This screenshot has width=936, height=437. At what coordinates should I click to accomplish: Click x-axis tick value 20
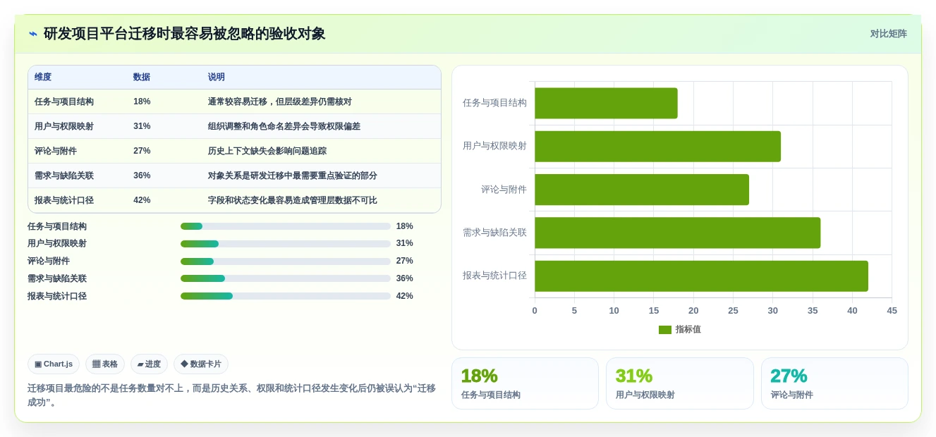pos(693,311)
